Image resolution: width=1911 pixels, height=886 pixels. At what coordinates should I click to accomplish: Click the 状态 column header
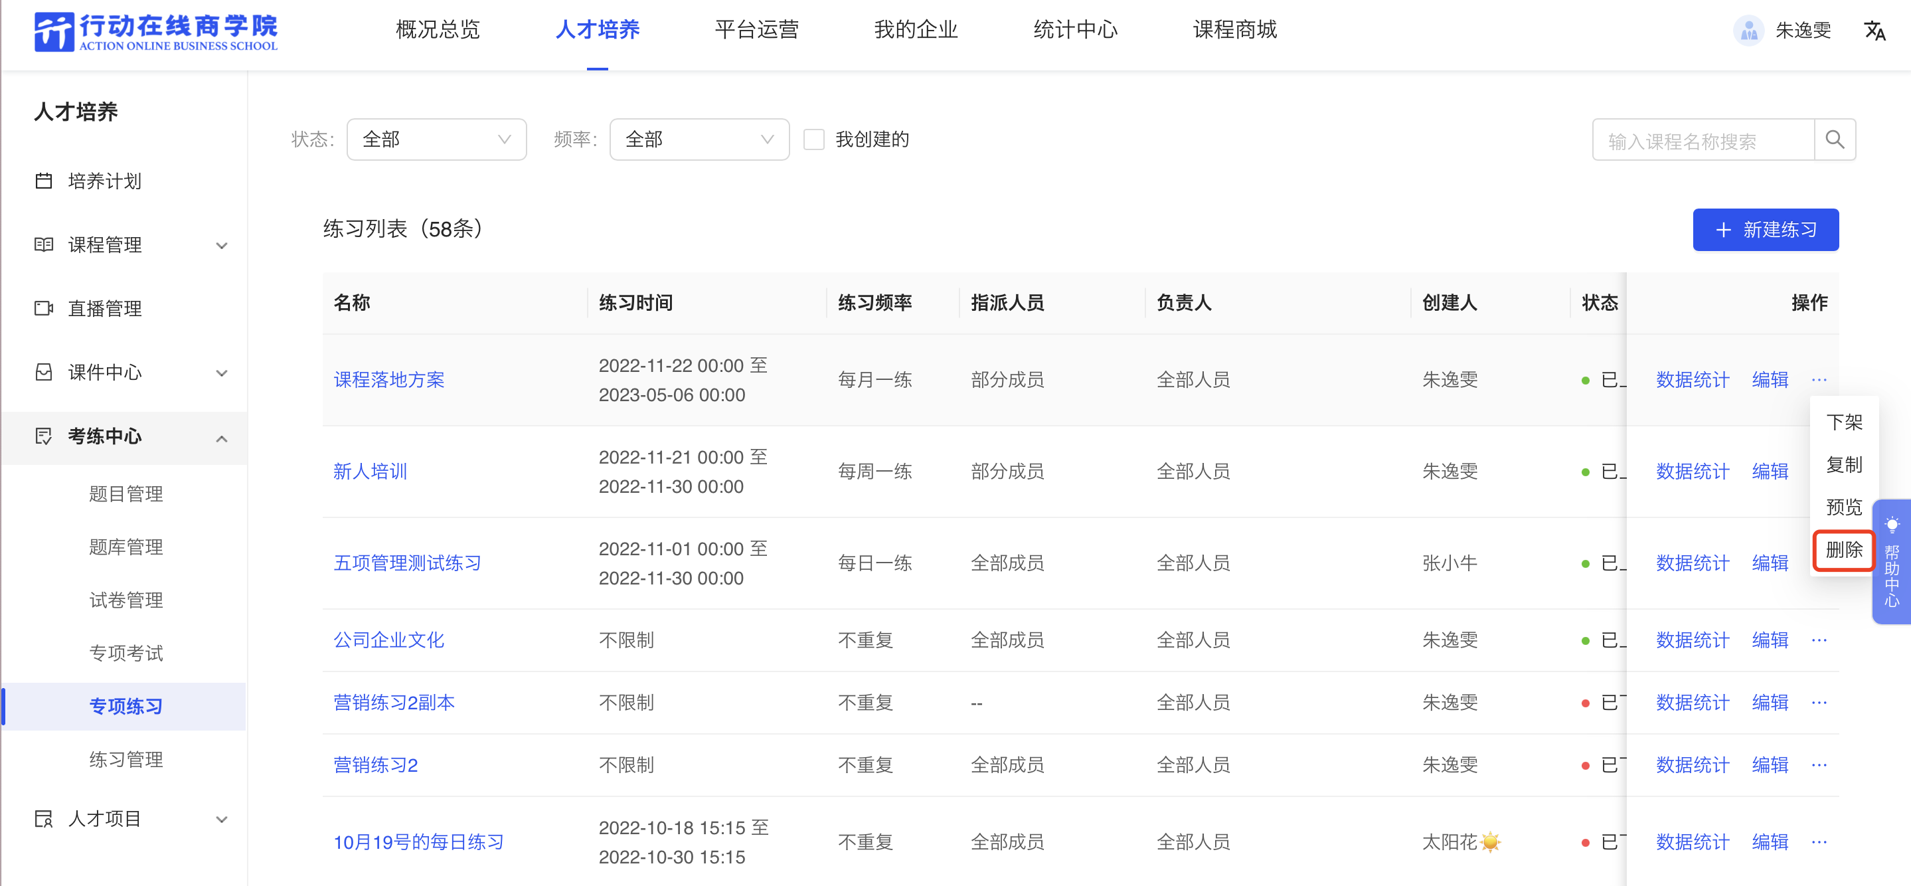point(1600,304)
